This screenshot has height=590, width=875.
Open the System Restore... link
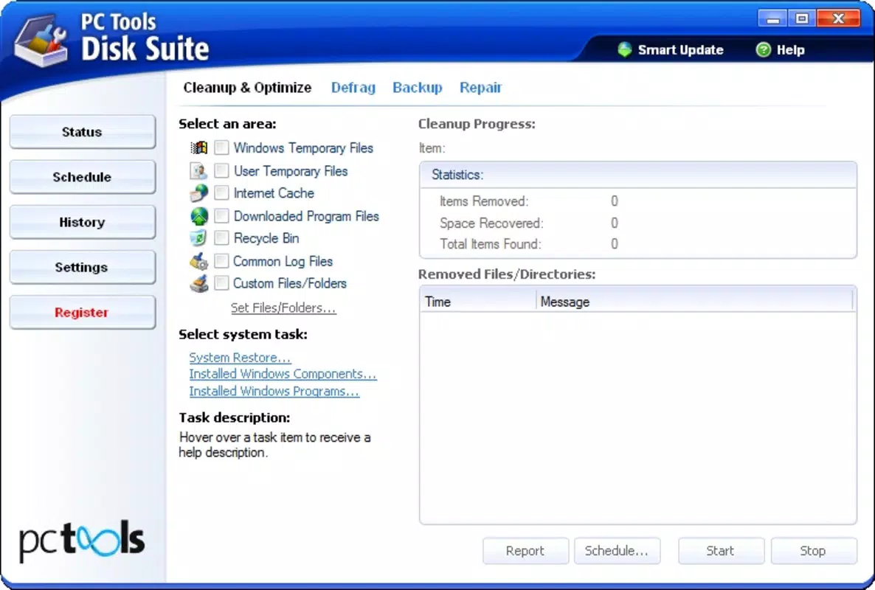[x=240, y=358]
